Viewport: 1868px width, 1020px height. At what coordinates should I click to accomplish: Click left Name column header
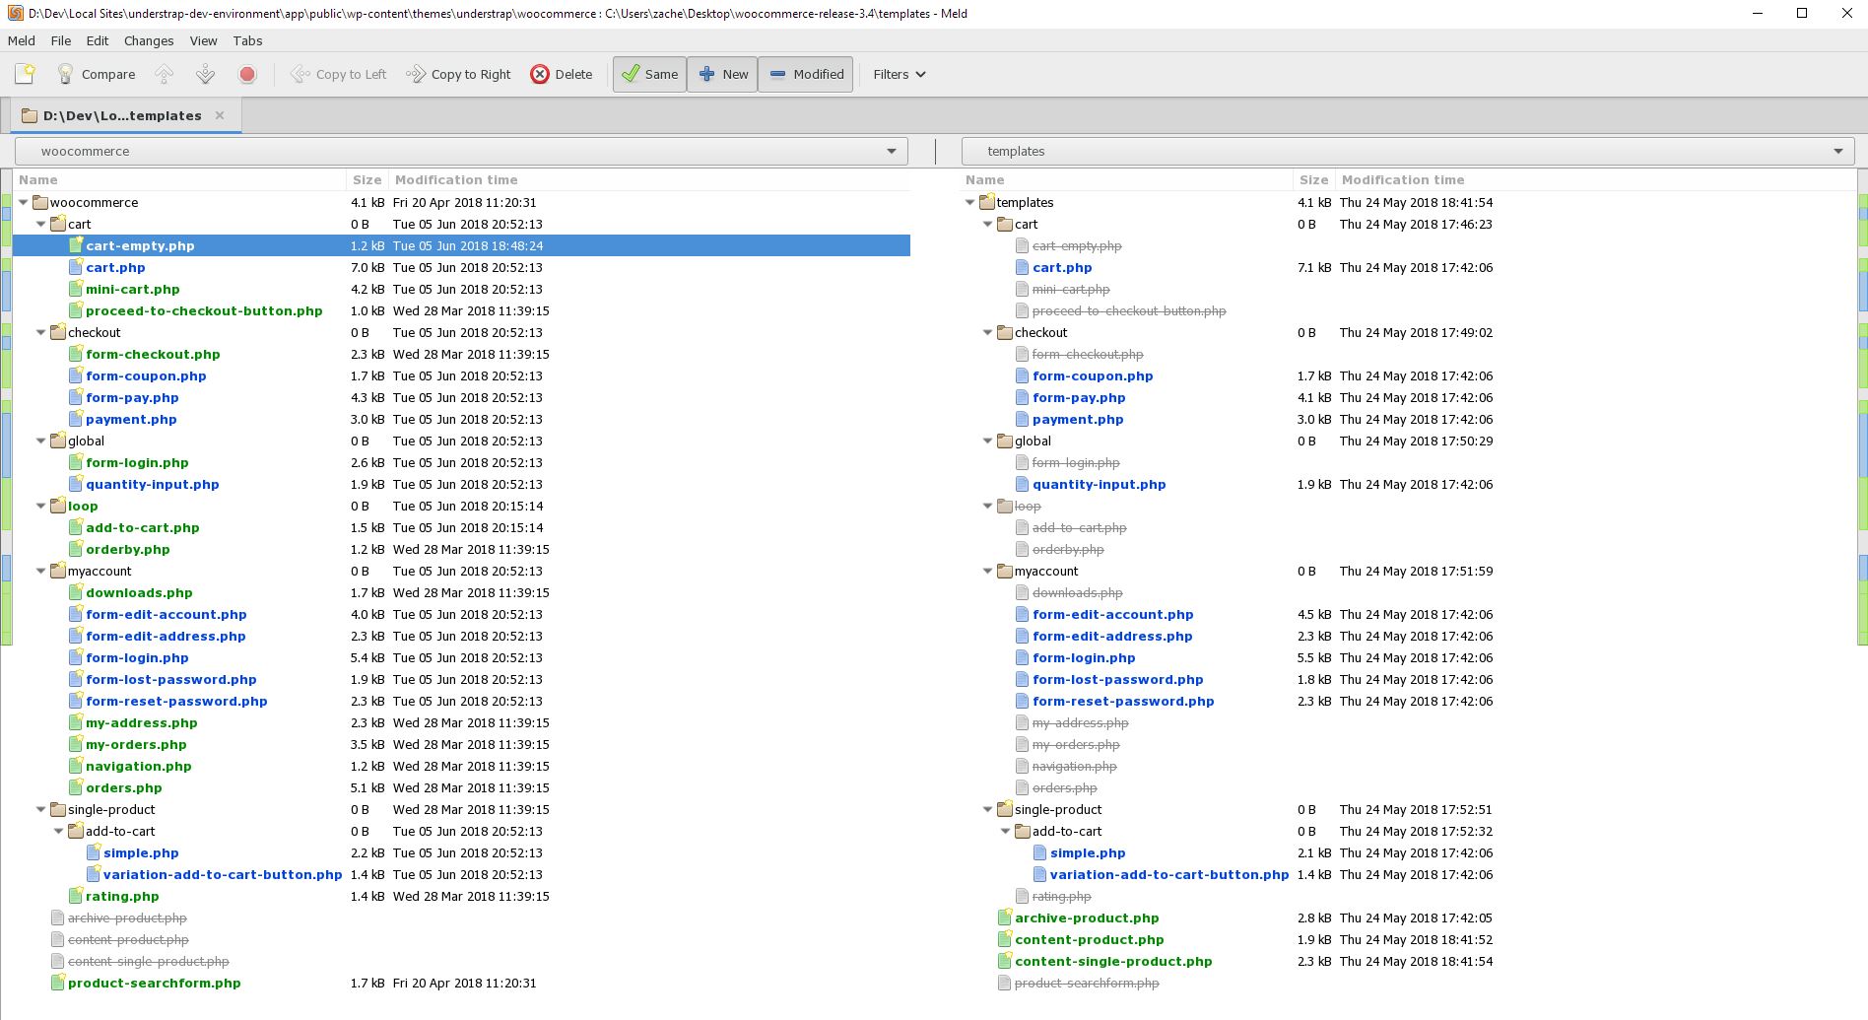(179, 179)
